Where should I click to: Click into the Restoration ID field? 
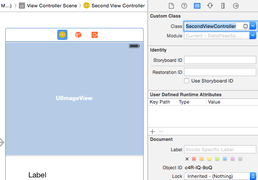(220, 72)
